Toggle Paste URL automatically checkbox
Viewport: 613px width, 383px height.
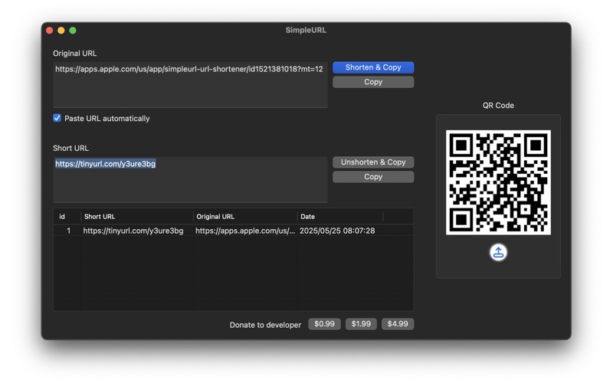[57, 118]
